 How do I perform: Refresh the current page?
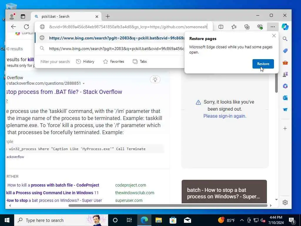26,27
